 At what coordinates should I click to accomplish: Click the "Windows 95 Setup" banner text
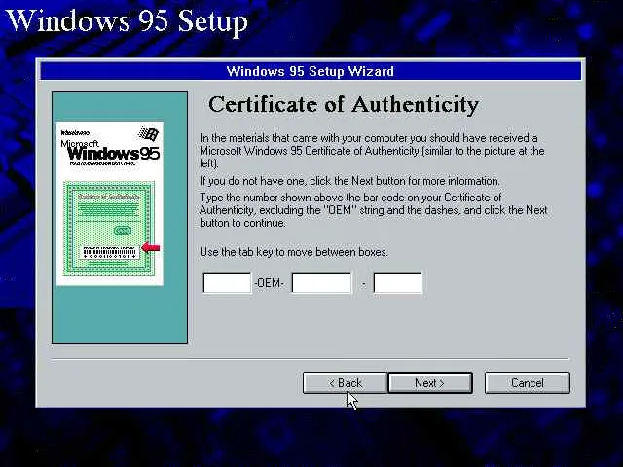128,21
